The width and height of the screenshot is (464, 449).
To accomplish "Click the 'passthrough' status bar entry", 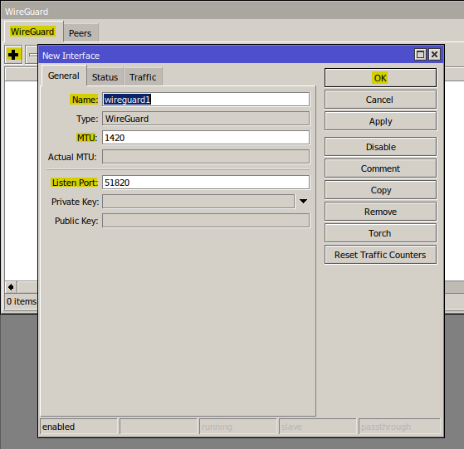I will [x=399, y=427].
